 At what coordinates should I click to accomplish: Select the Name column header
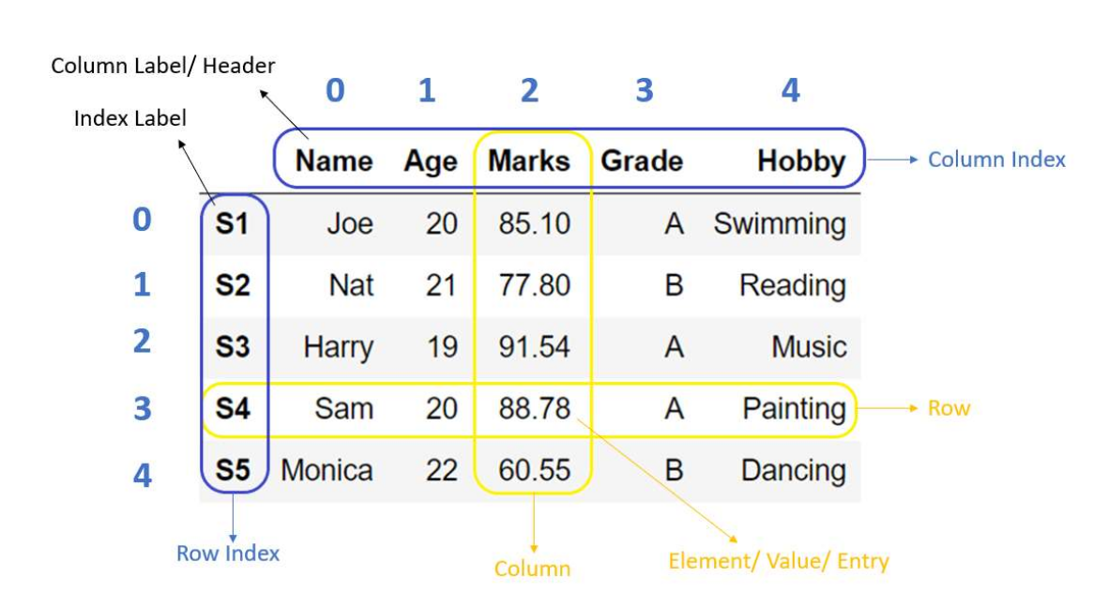click(x=334, y=161)
